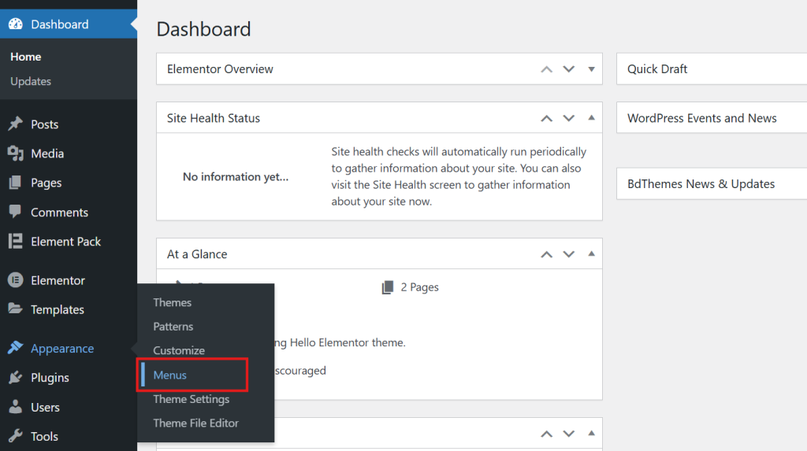Screen dimensions: 807x451
Task: Click the Comments speech bubble icon
Action: point(15,213)
